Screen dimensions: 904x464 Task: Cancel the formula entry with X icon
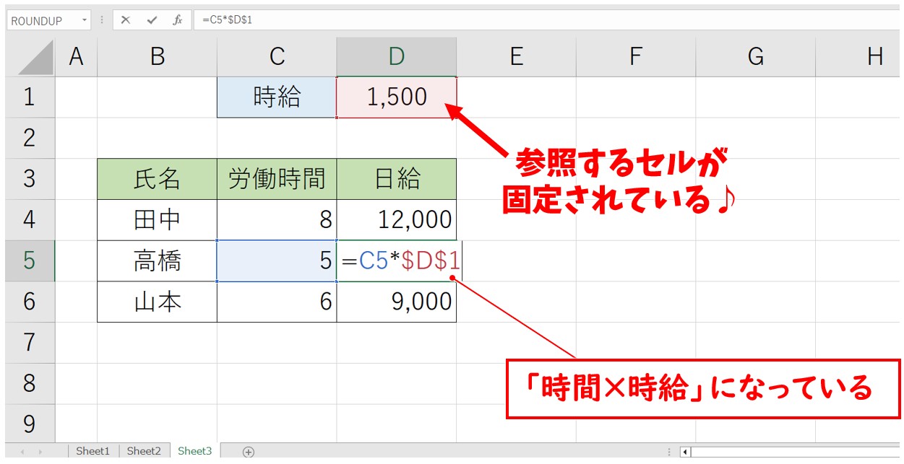click(126, 20)
